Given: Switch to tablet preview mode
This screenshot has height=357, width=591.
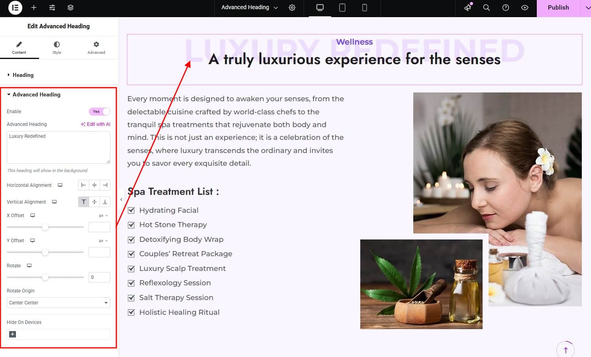Looking at the screenshot, I should click(342, 8).
